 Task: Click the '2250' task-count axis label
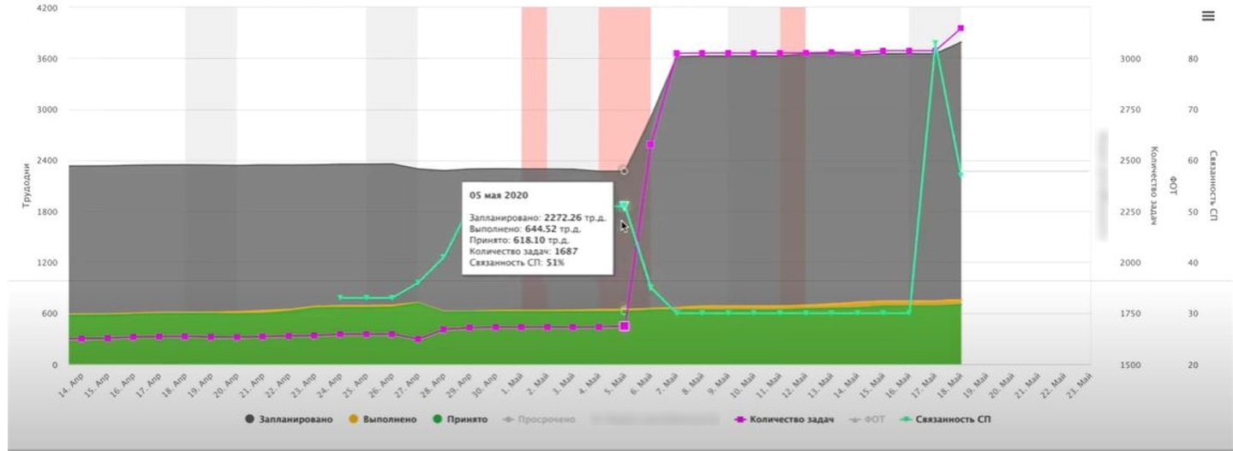(x=1130, y=212)
